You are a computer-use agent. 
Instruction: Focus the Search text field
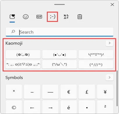tap(59, 32)
